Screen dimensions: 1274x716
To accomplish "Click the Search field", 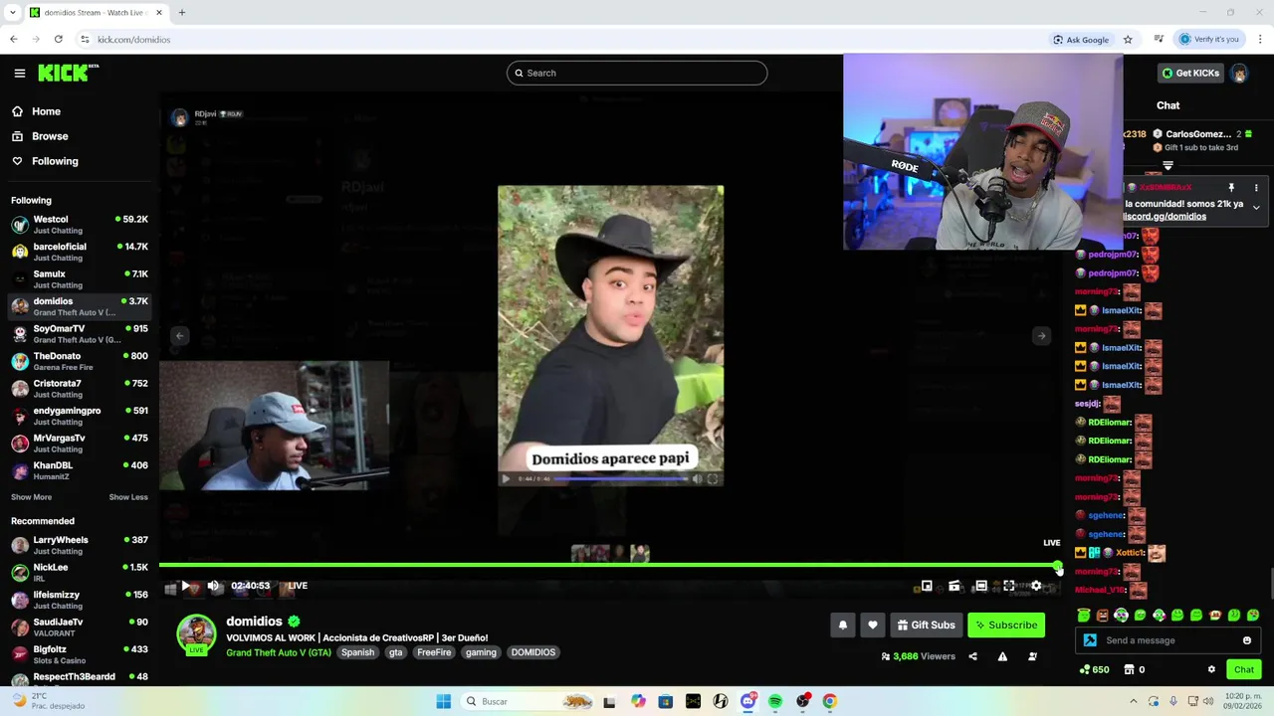I will pyautogui.click(x=637, y=73).
